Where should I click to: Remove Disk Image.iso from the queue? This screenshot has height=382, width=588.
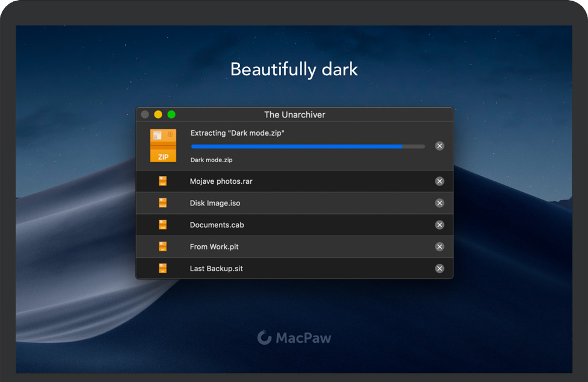tap(440, 203)
